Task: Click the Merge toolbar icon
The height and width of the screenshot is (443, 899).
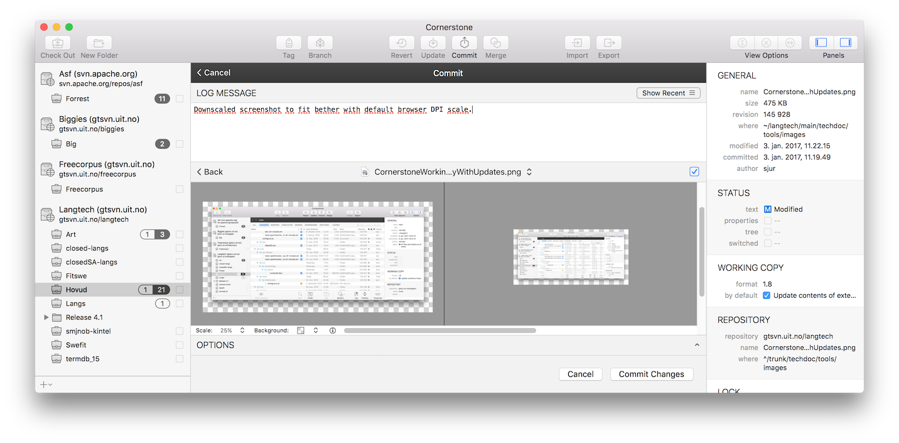Action: [x=496, y=43]
